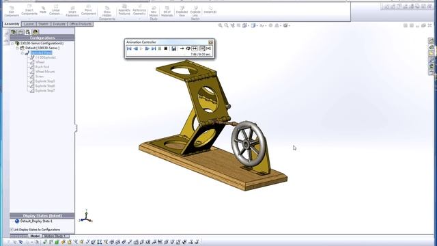Open the Move Component dropdown arrow
The width and height of the screenshot is (437, 246).
tap(88, 18)
